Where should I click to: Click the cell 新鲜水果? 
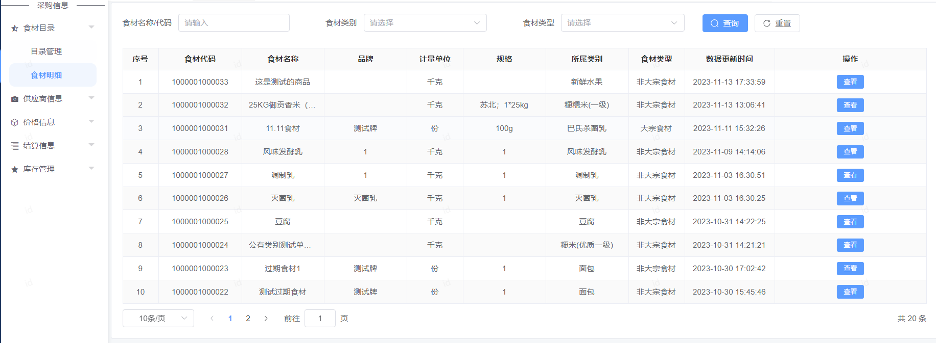coord(587,82)
